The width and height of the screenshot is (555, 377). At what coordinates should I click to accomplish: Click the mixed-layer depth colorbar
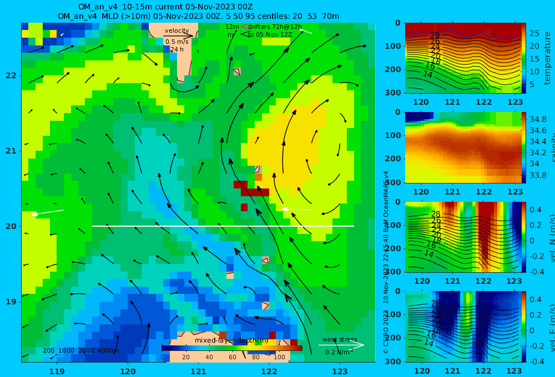pos(232,348)
